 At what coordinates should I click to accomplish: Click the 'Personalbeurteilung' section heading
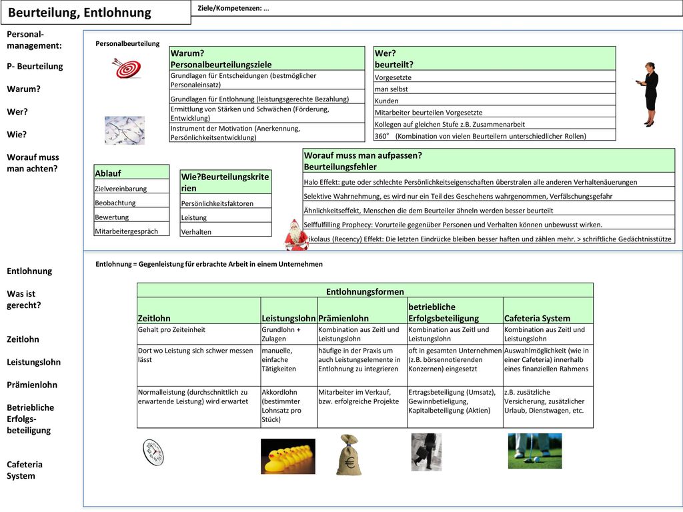point(127,43)
